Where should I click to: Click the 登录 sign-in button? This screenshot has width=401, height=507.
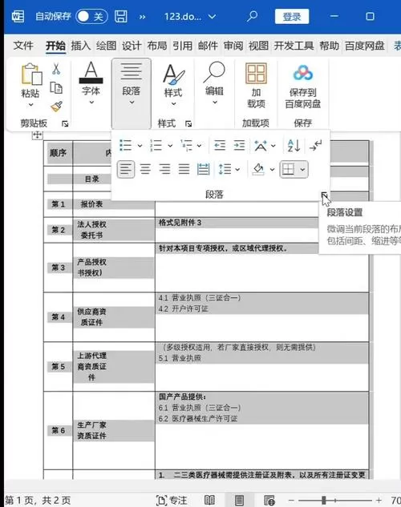tap(292, 17)
